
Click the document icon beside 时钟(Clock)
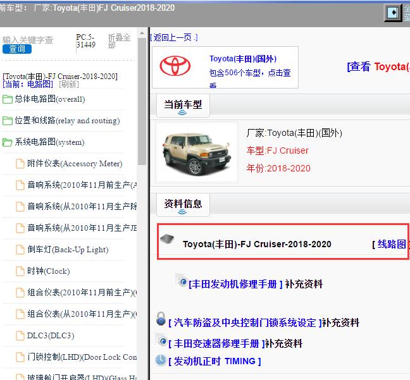20,271
